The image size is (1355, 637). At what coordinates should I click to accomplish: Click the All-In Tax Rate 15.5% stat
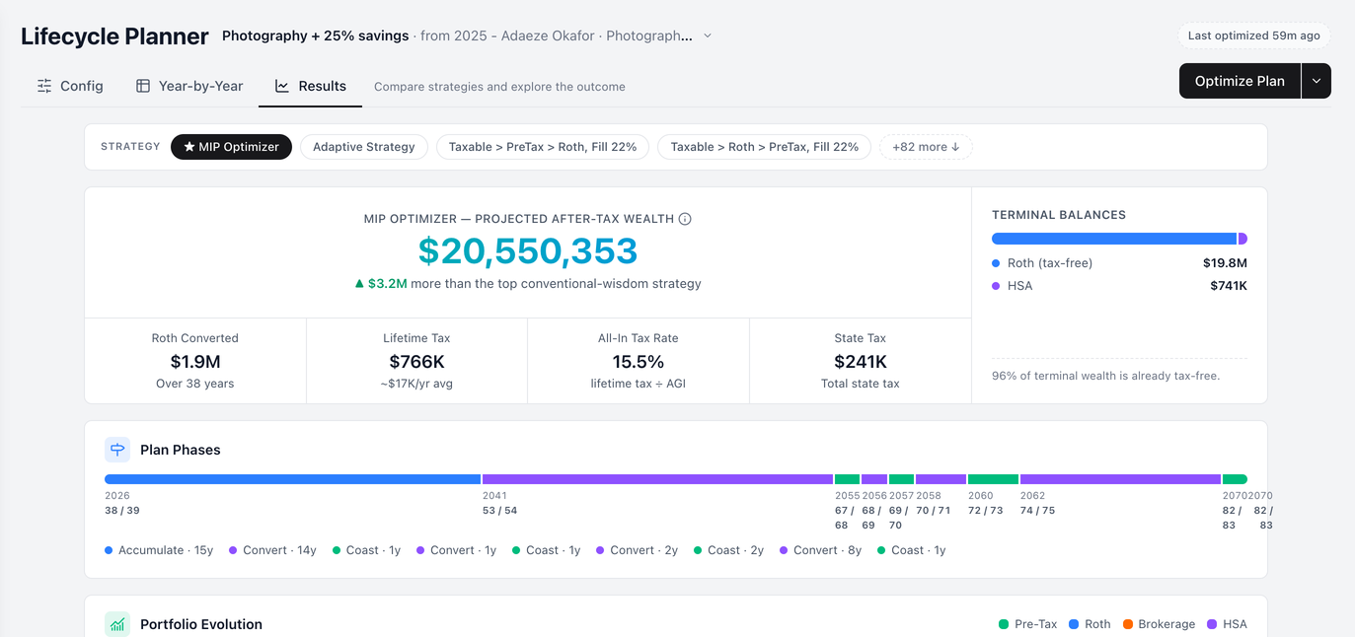639,361
